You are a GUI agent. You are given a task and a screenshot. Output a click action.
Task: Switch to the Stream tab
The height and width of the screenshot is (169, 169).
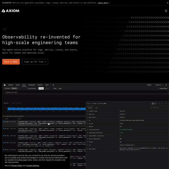tap(18, 85)
